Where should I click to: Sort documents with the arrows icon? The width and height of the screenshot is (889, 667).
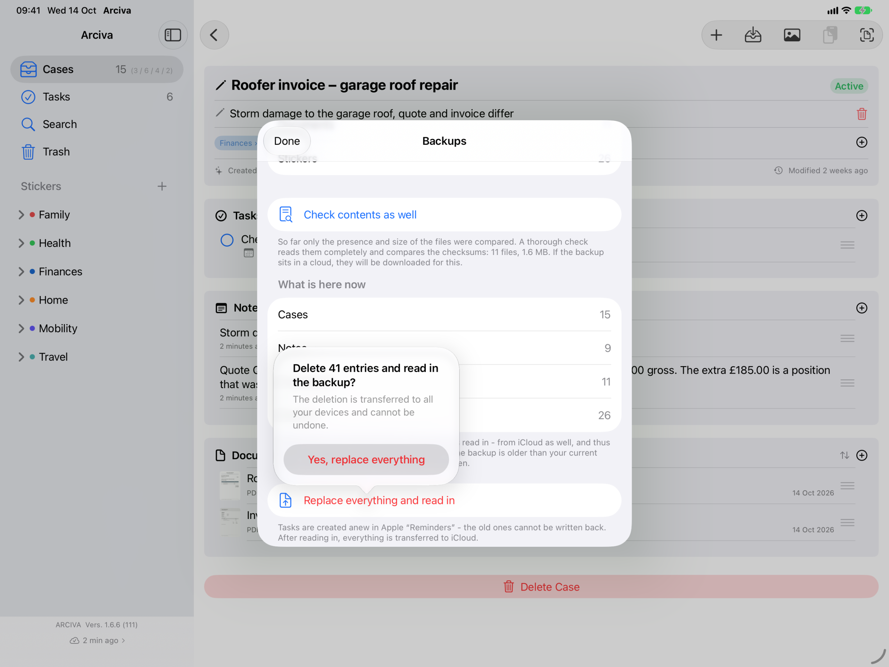point(844,455)
